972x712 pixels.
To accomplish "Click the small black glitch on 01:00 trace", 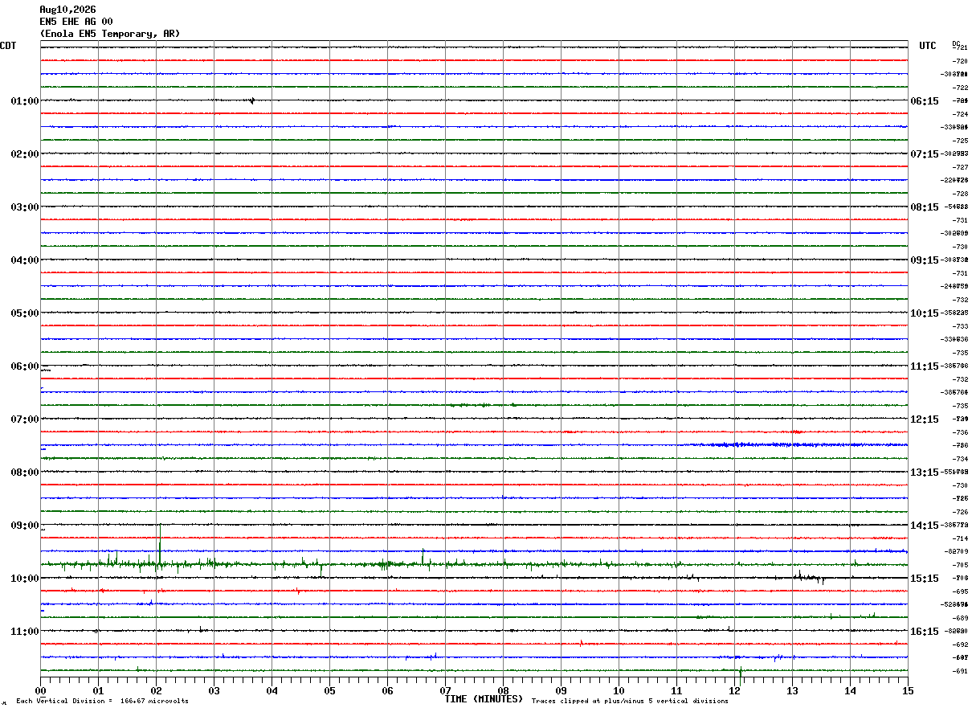I will [252, 100].
